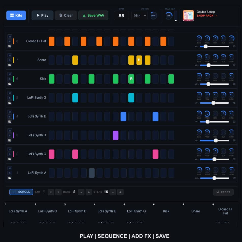Open piano roll for LoFi Synth E track
Viewport: 242px width, 242px height.
coord(10,122)
